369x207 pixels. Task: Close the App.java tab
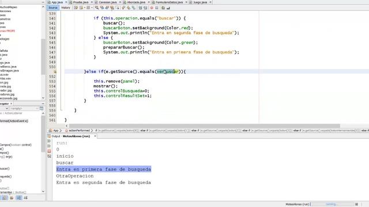(x=66, y=2)
